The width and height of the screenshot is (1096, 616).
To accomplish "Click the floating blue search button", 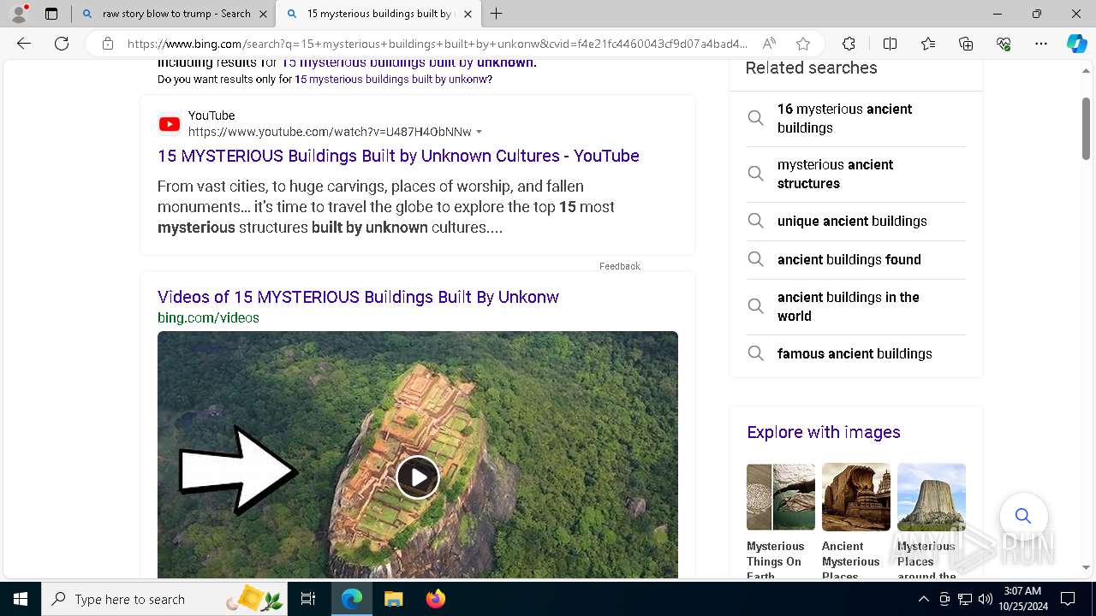I will 1023,516.
